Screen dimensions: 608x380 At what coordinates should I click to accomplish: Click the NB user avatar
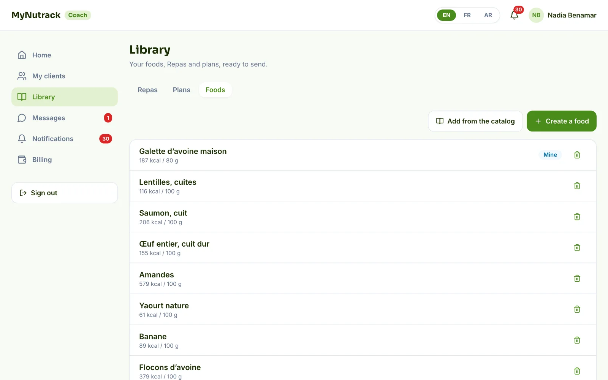pos(536,15)
